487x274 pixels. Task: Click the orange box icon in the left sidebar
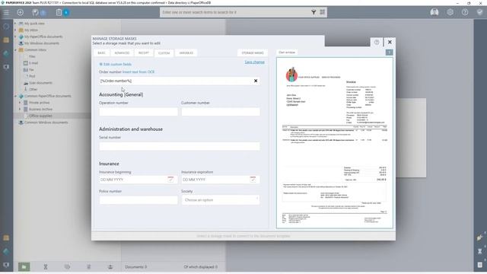point(6,40)
